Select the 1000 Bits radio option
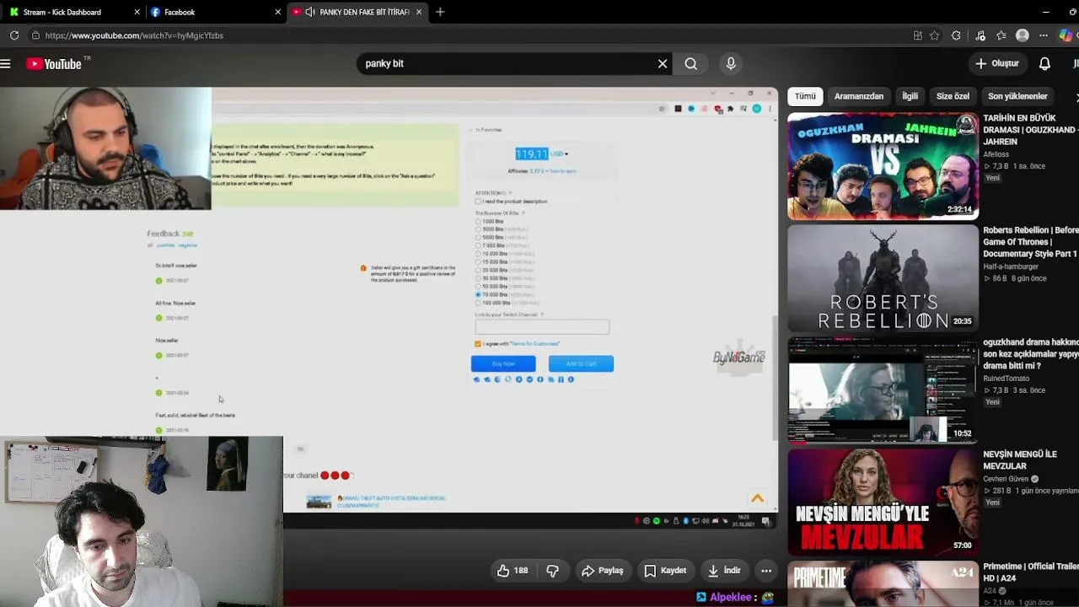Viewport: 1079px width, 607px height. point(478,221)
